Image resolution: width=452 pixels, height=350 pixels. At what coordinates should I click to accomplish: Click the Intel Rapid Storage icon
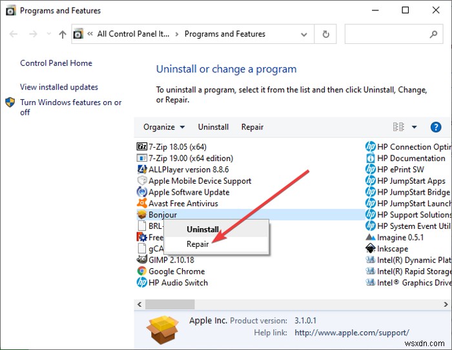[x=371, y=271]
